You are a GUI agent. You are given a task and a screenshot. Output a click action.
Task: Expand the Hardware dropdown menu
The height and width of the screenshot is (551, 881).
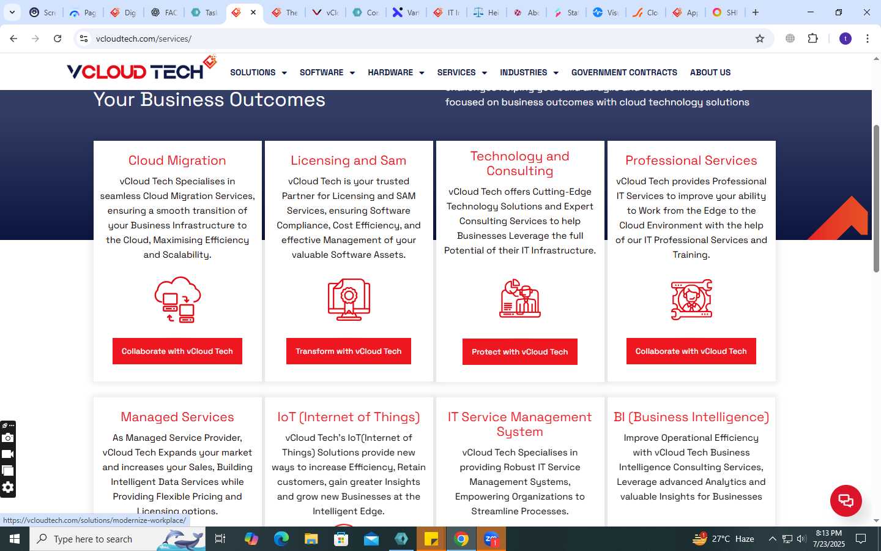tap(396, 72)
